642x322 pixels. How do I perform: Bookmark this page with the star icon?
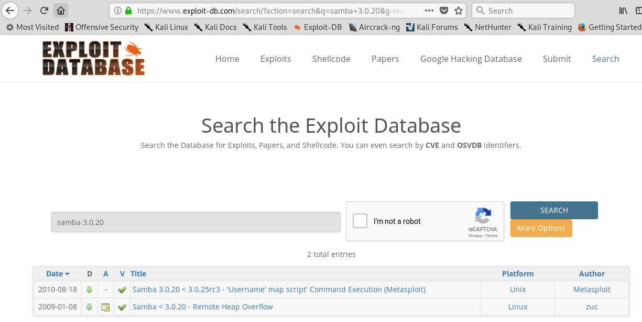(x=459, y=10)
